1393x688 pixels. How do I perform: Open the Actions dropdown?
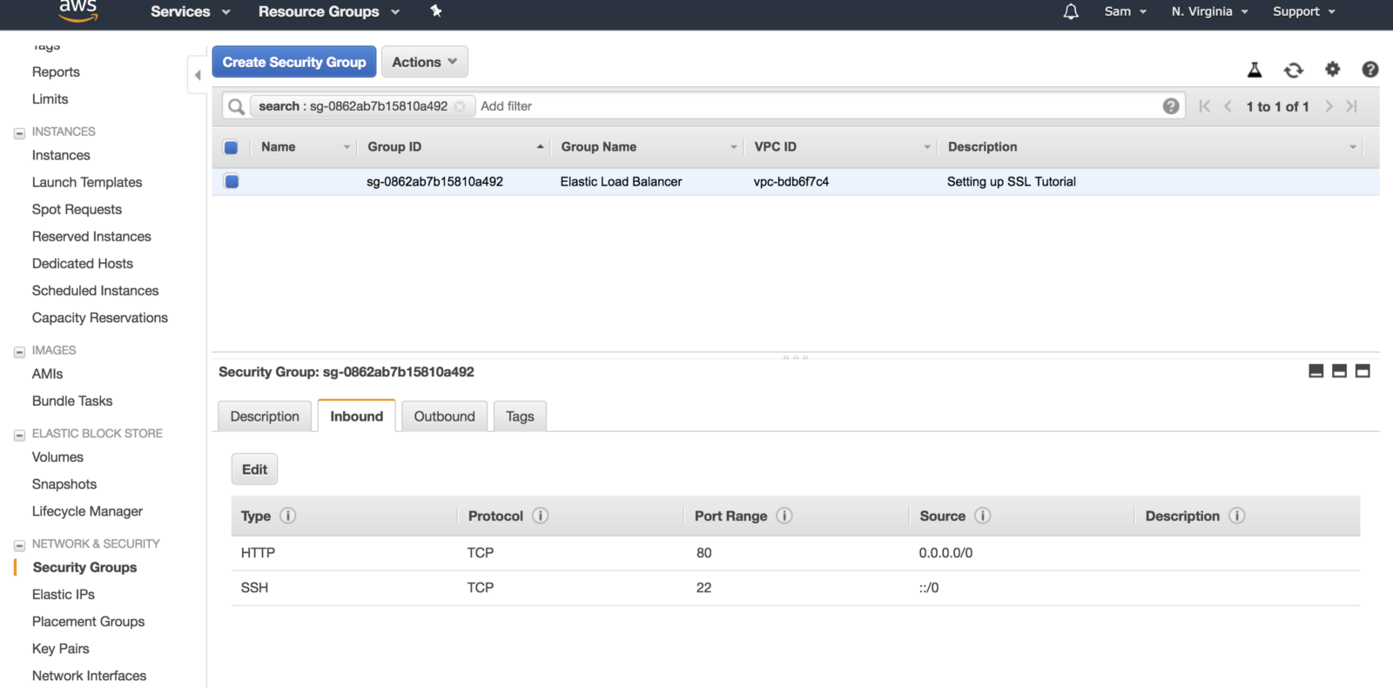pyautogui.click(x=424, y=62)
